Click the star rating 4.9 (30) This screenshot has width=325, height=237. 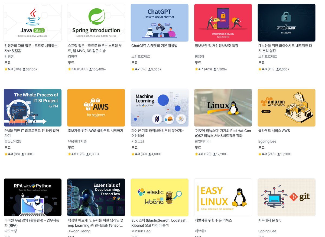[x=139, y=154]
